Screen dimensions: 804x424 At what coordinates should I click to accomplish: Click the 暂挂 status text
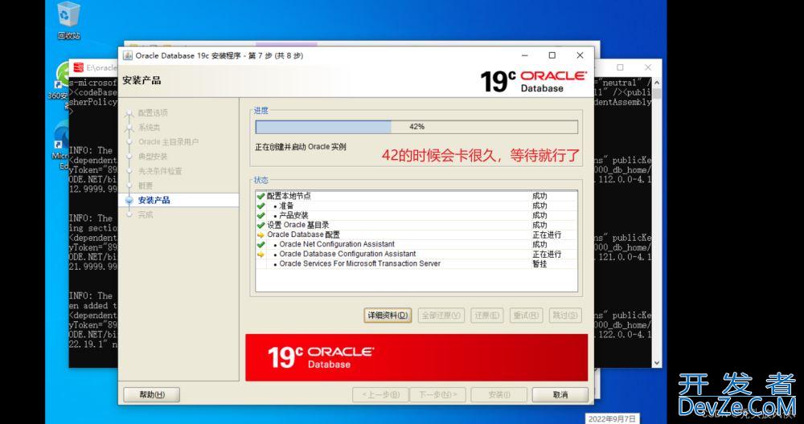pos(539,264)
